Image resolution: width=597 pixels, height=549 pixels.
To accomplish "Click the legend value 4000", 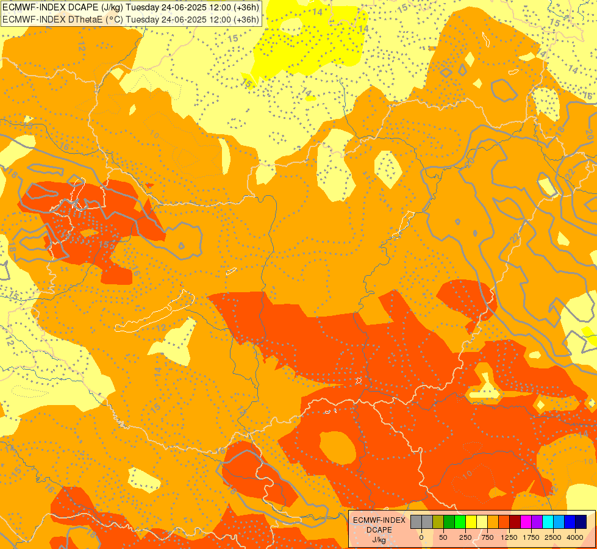I will pyautogui.click(x=575, y=537).
